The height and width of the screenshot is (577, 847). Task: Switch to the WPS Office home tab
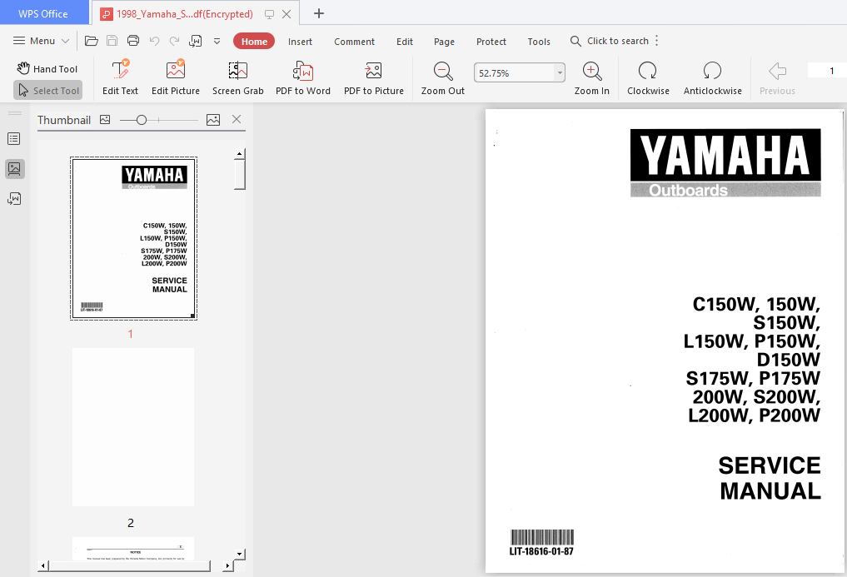(x=43, y=13)
